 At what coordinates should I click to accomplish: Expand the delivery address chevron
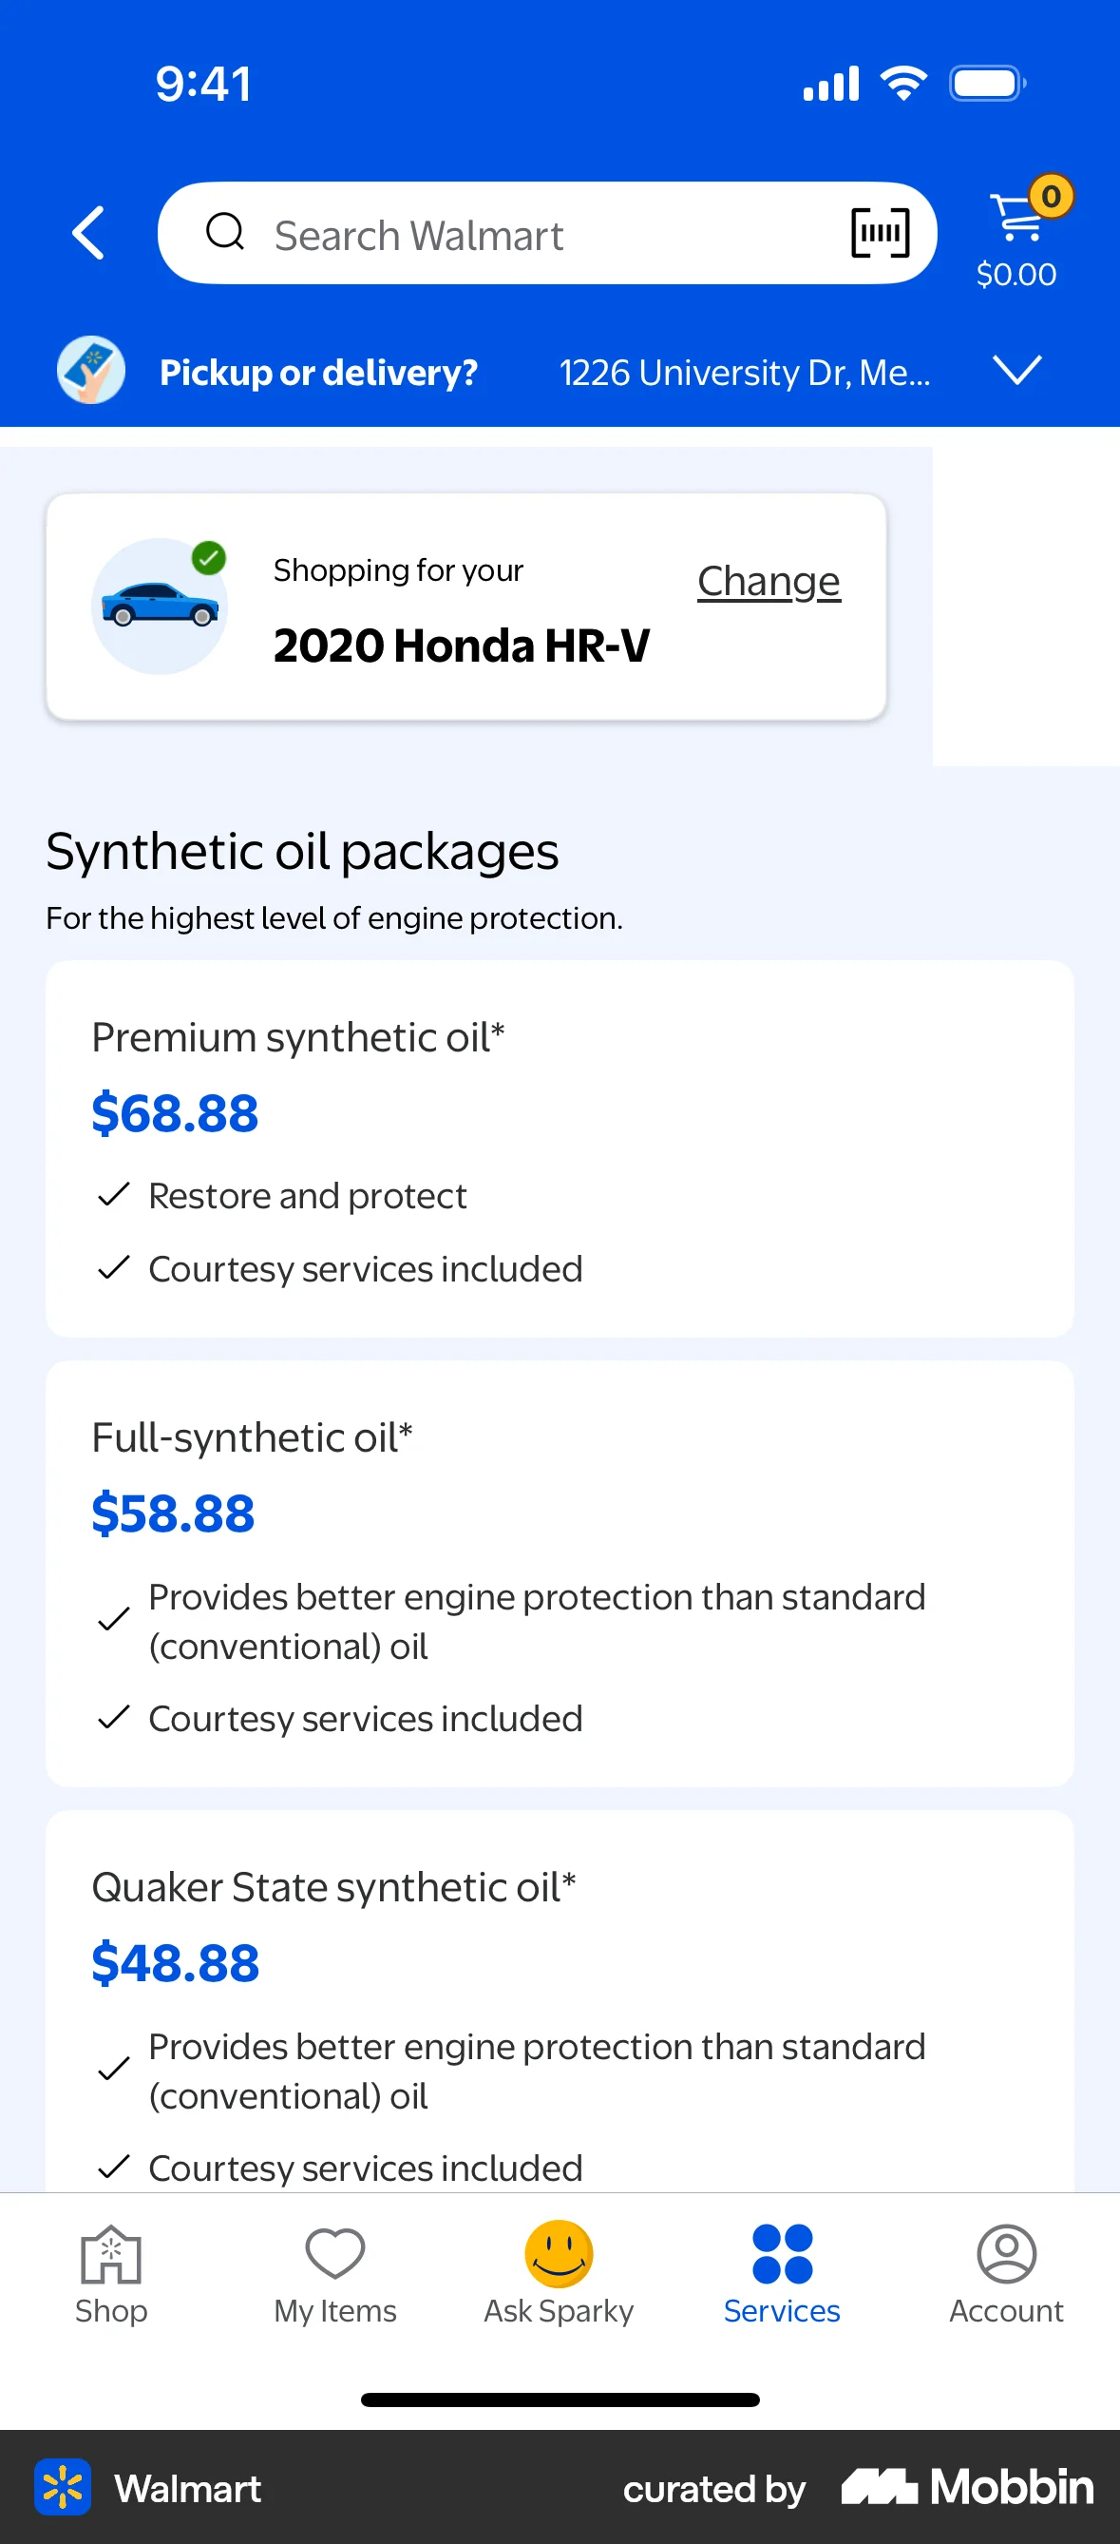[1016, 371]
